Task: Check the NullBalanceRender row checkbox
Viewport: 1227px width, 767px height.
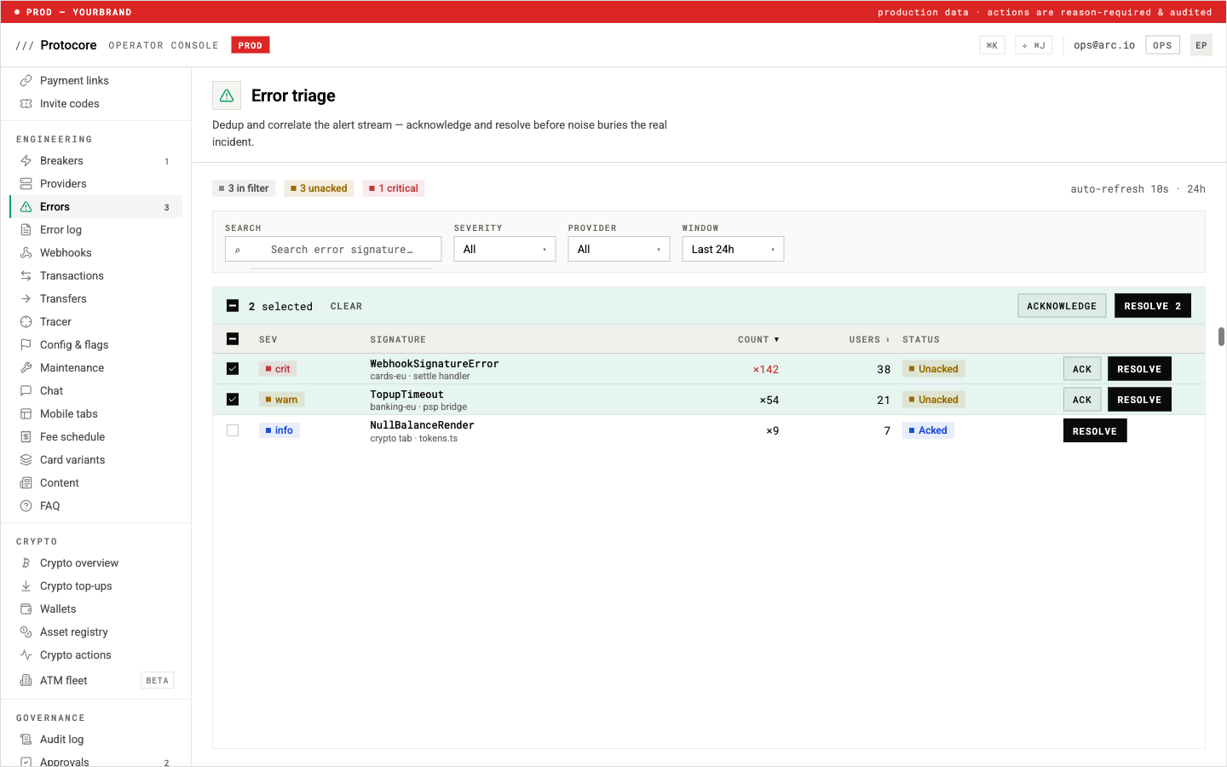Action: (233, 430)
